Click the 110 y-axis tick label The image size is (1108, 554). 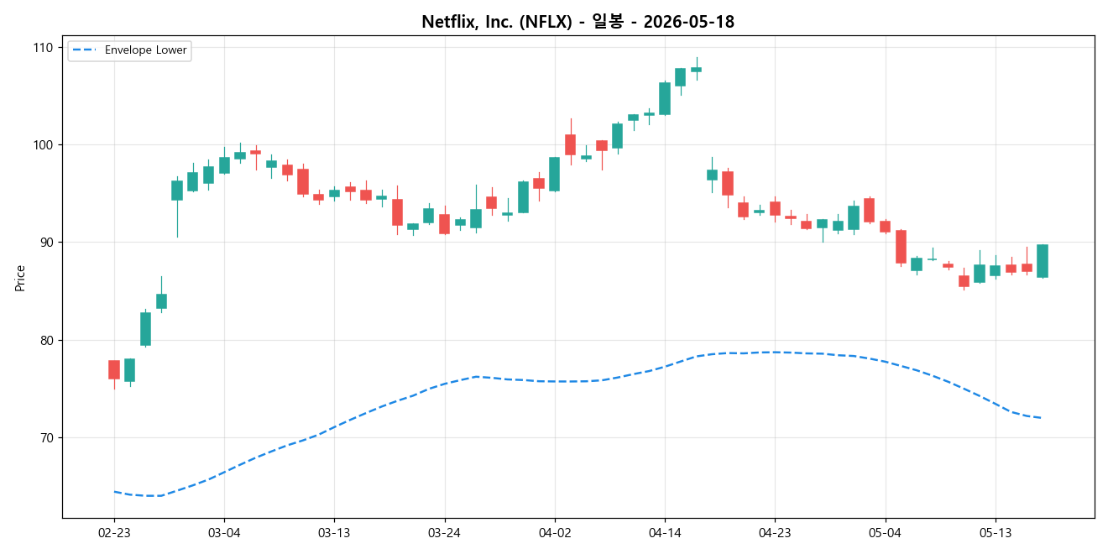point(44,47)
